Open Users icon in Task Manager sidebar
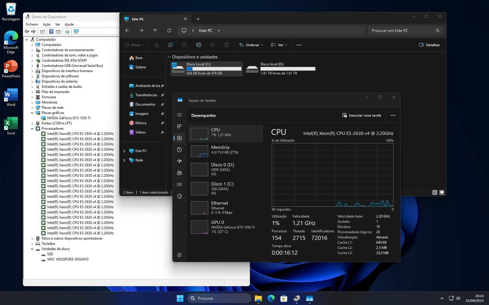 pyautogui.click(x=179, y=173)
